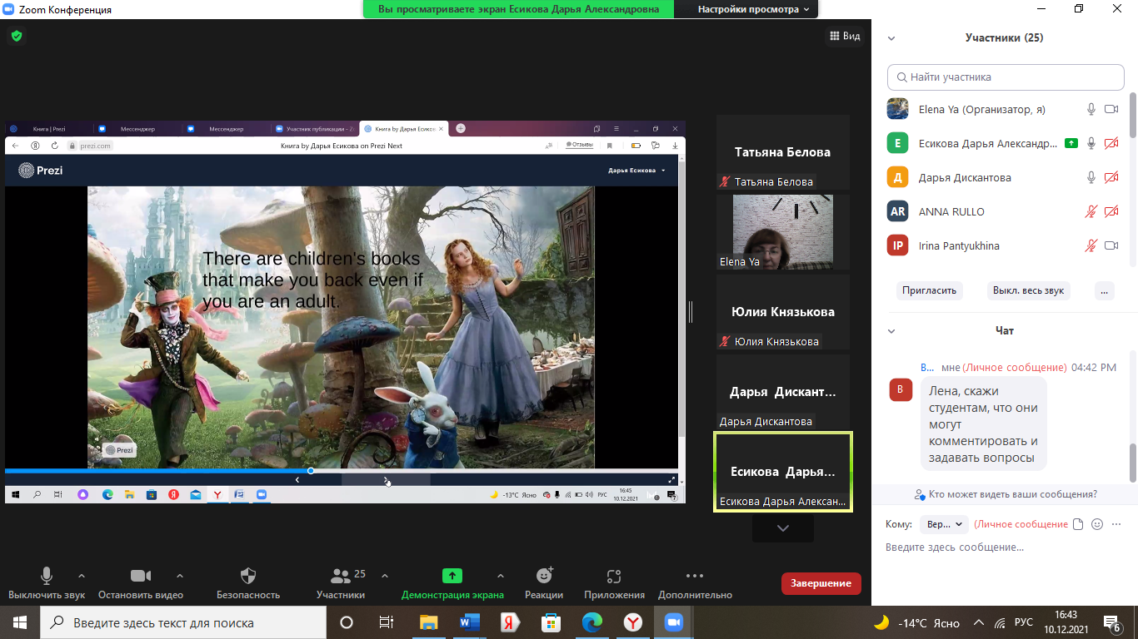Click Введите здесь текст для поиска box

pos(183,622)
